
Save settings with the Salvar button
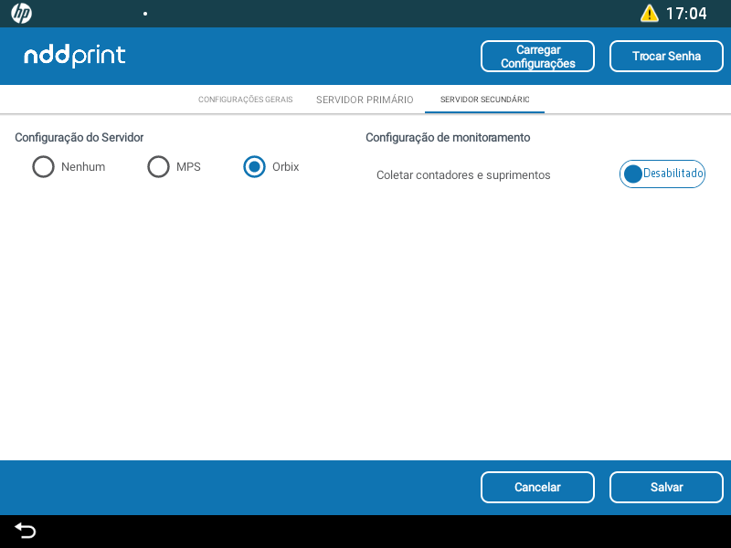(x=666, y=487)
